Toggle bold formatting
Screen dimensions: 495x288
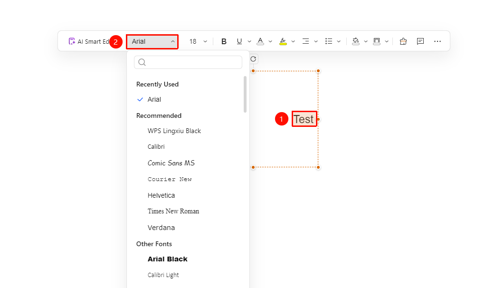[x=224, y=41]
